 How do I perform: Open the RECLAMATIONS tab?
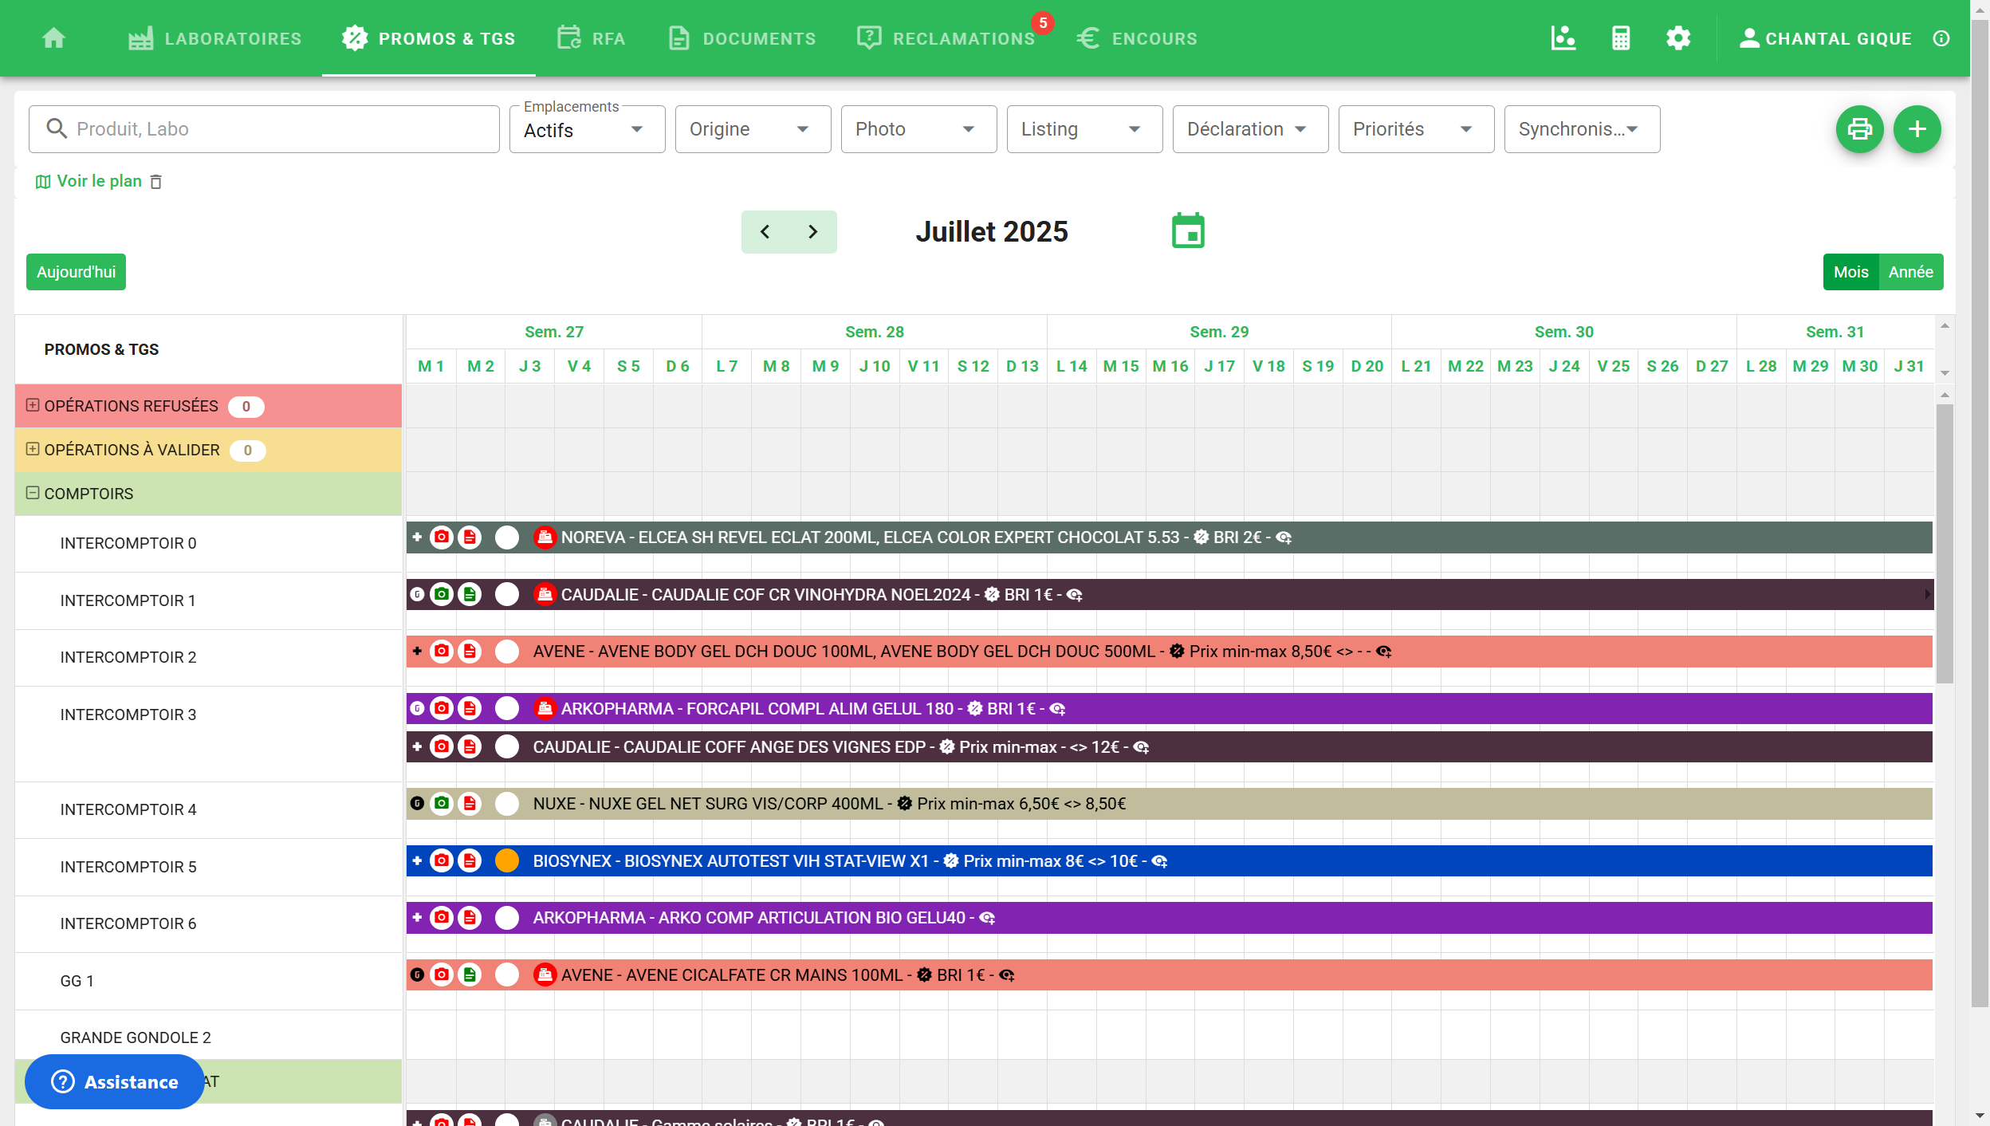pos(946,38)
